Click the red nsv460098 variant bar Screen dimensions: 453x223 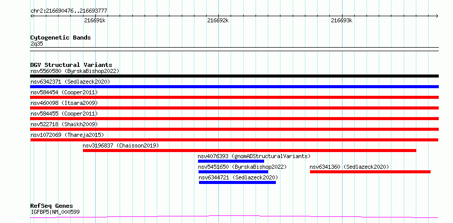[234, 108]
